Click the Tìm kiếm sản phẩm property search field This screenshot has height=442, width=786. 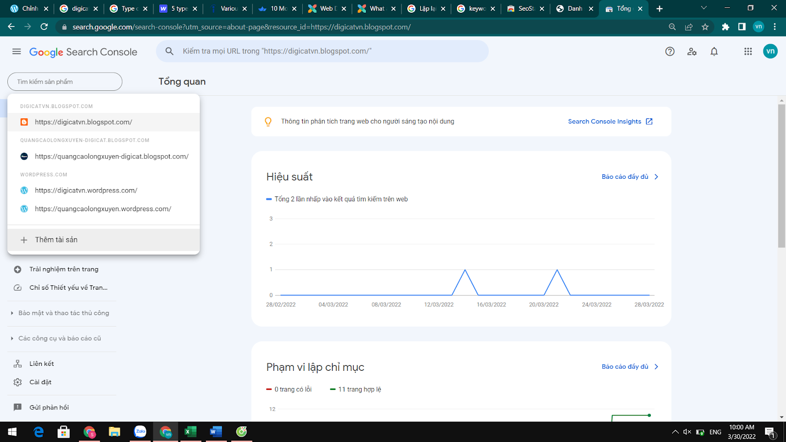(x=65, y=82)
